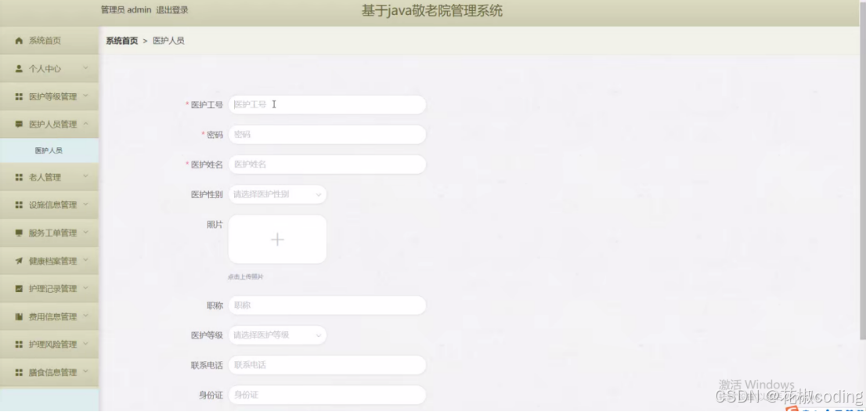The width and height of the screenshot is (866, 412).
Task: Expand the 医护等级管理 chevron
Action: (85, 96)
